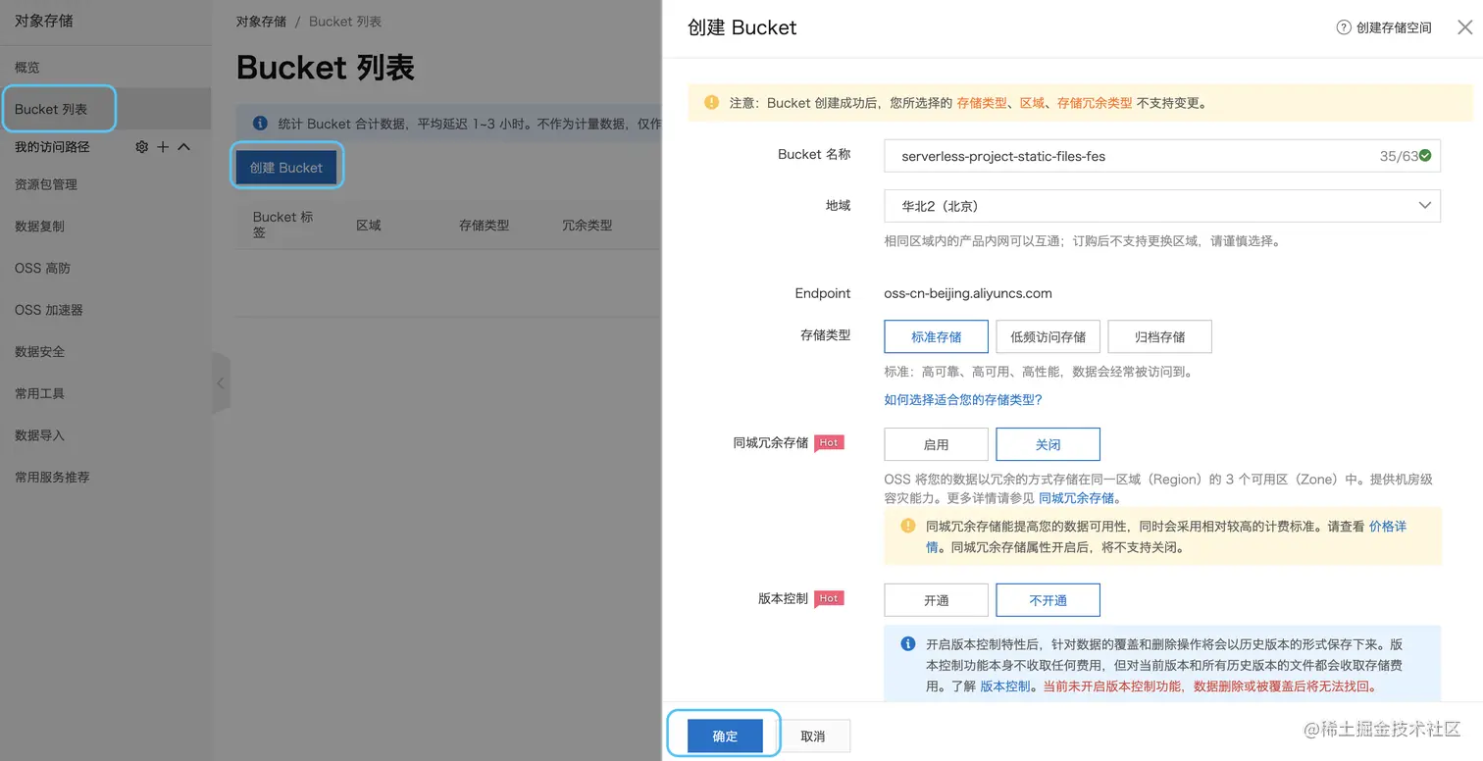1483x761 pixels.
Task: Select 低频访问存储 storage type
Action: click(x=1048, y=336)
